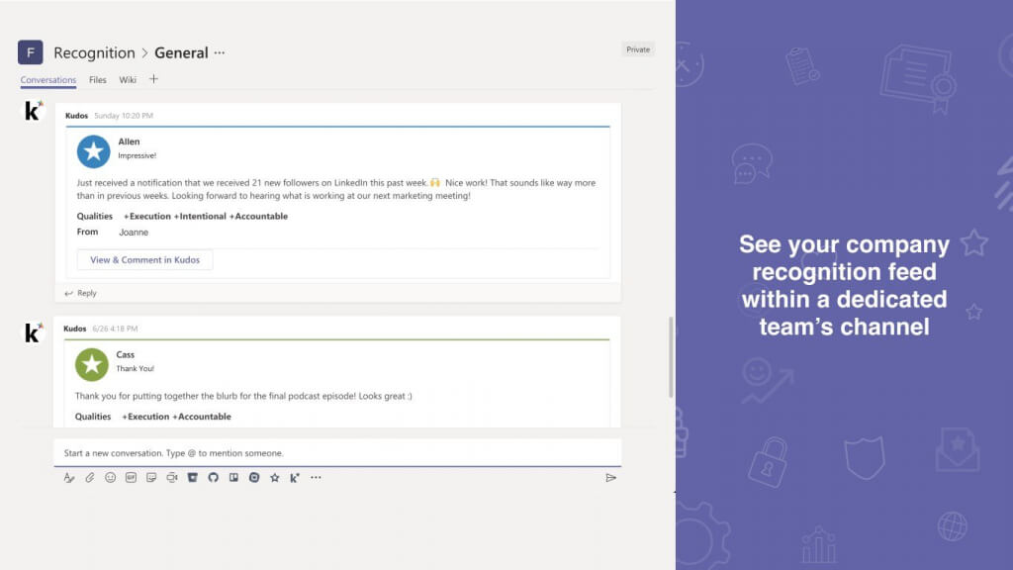Image resolution: width=1013 pixels, height=570 pixels.
Task: Click the podcast episode thank-you message
Action: point(243,396)
